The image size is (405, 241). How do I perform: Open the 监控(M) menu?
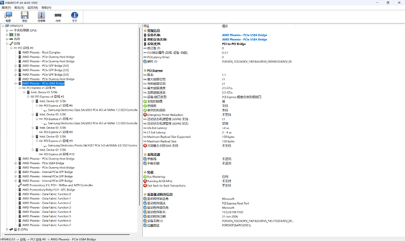[x=33, y=8]
